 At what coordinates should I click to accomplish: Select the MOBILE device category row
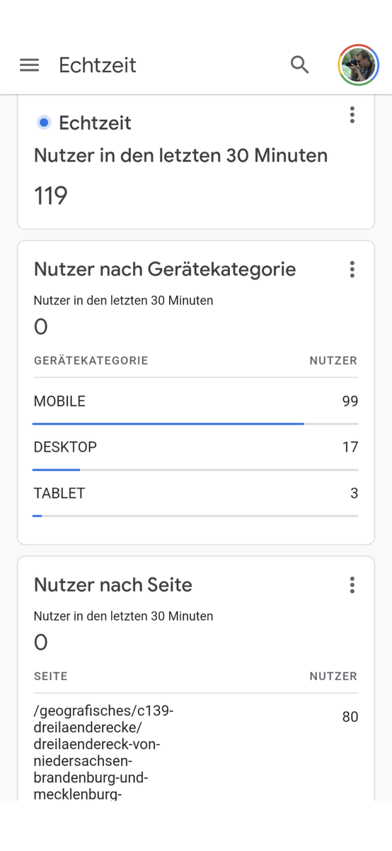pyautogui.click(x=196, y=401)
